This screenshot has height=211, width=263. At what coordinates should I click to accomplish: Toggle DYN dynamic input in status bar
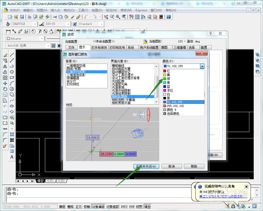point(131,207)
